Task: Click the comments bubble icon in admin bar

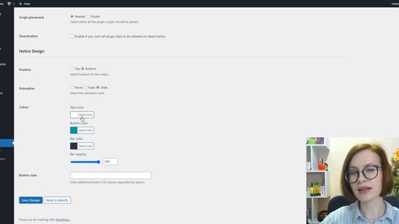Action: (x=9, y=4)
